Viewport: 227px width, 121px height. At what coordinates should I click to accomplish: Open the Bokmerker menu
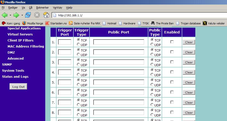click(x=42, y=8)
